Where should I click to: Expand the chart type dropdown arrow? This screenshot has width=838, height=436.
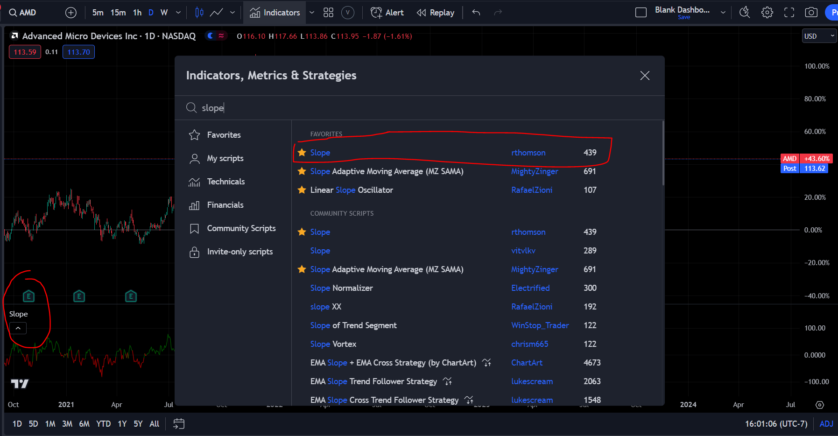click(232, 13)
